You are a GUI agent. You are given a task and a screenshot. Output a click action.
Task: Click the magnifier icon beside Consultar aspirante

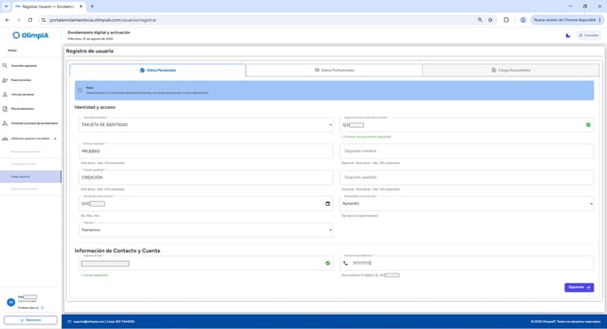pos(5,66)
